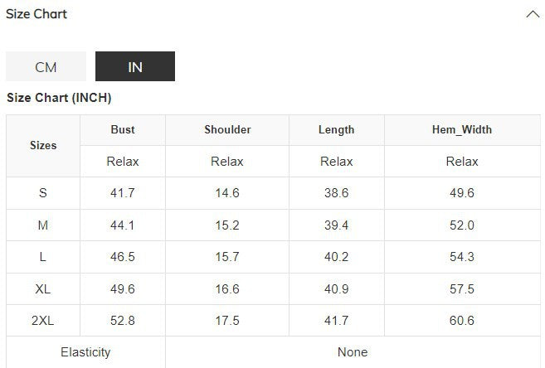Click the Sizes header cell
The width and height of the screenshot is (545, 368).
pos(43,145)
